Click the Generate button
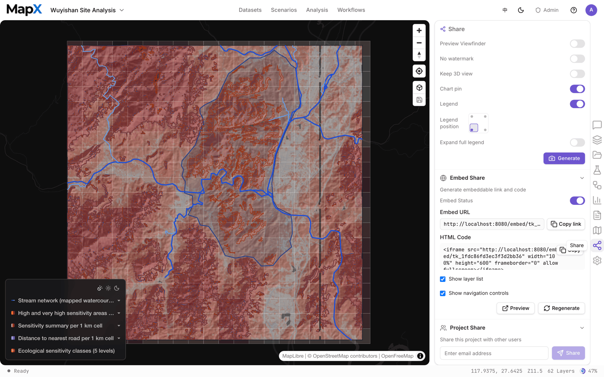604x377 pixels. [x=564, y=158]
